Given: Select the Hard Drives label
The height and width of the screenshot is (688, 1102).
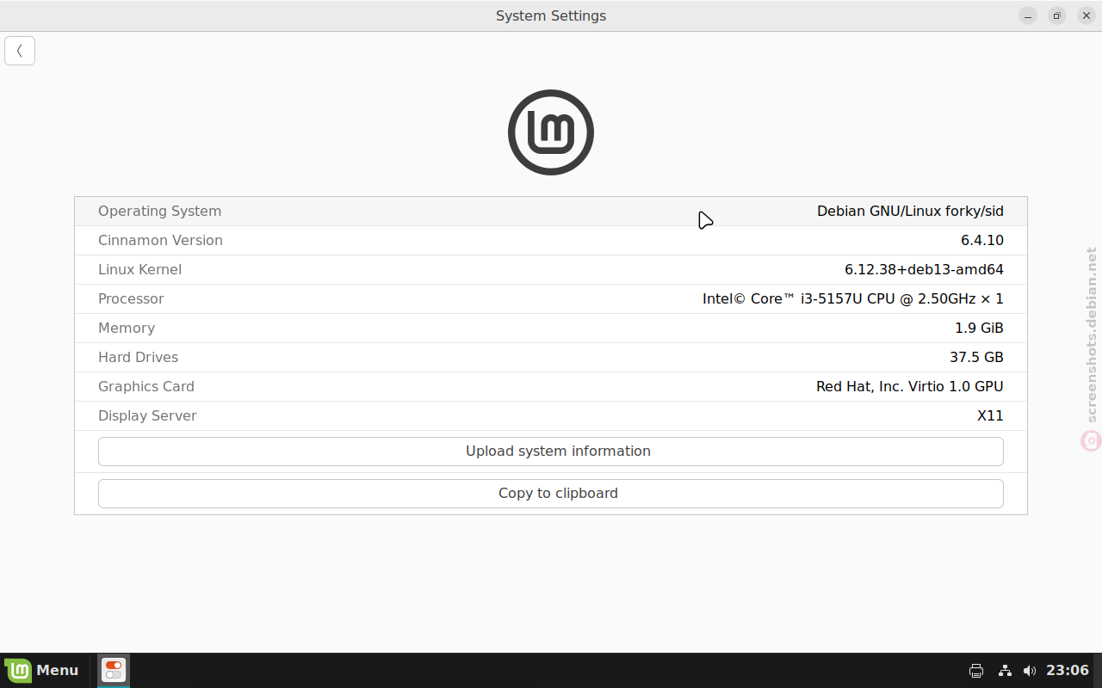Looking at the screenshot, I should [138, 358].
